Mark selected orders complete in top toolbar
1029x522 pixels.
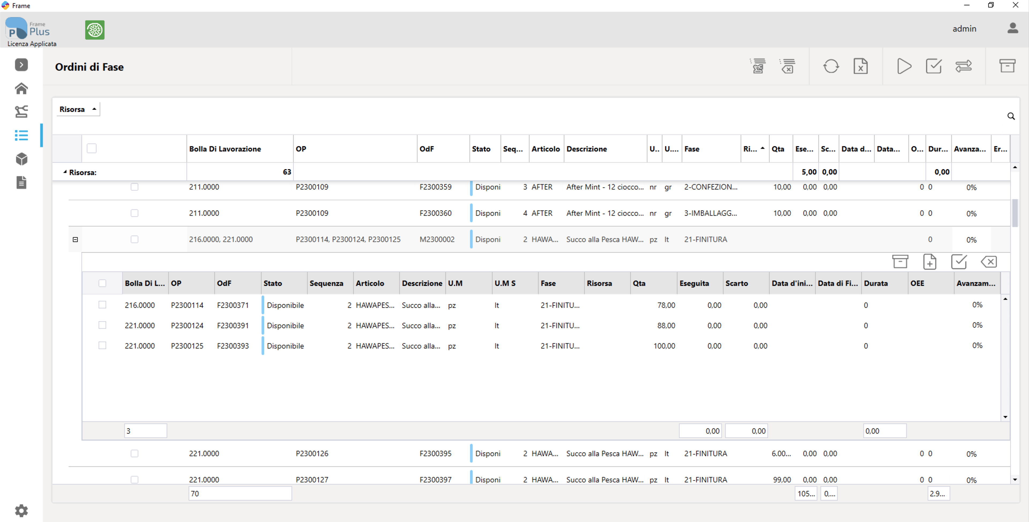click(934, 66)
